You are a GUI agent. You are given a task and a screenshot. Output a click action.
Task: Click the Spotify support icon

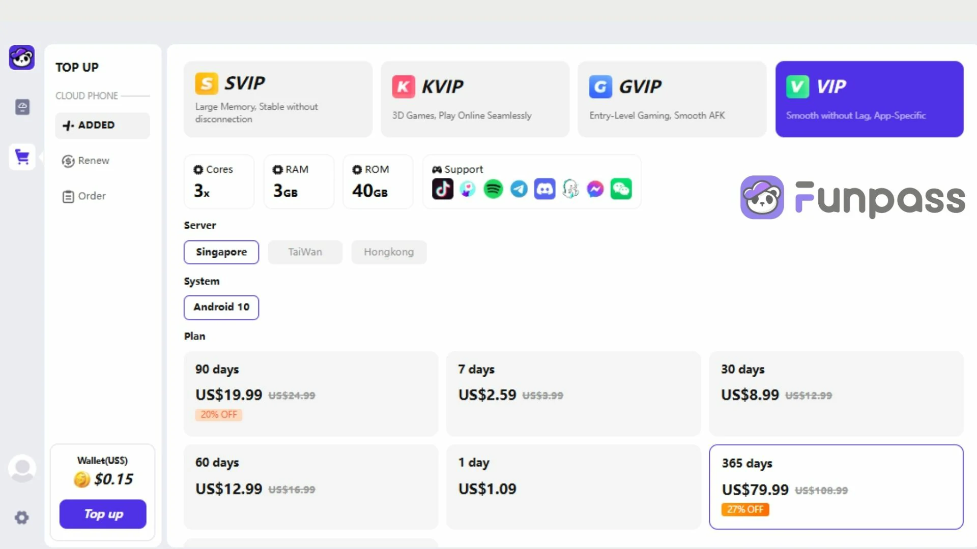493,189
